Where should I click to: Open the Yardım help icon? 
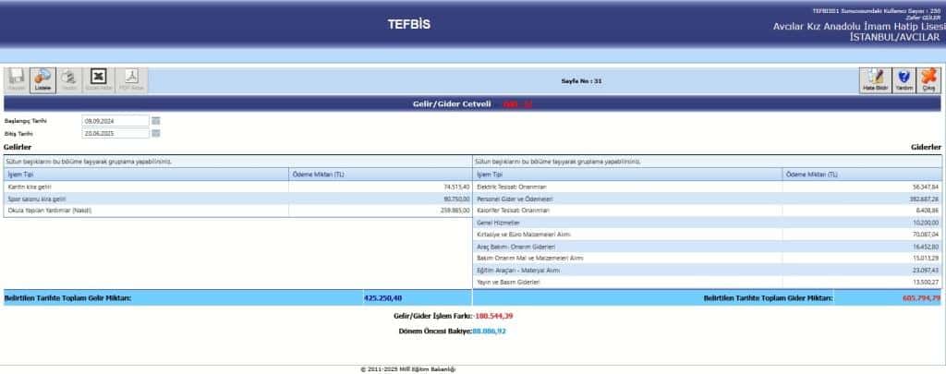point(904,80)
